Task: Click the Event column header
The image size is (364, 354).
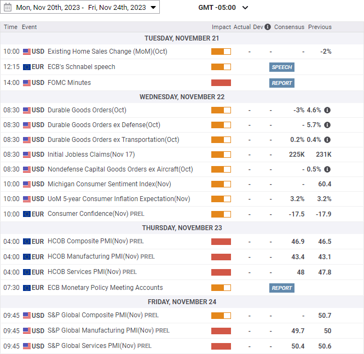Action: click(29, 27)
